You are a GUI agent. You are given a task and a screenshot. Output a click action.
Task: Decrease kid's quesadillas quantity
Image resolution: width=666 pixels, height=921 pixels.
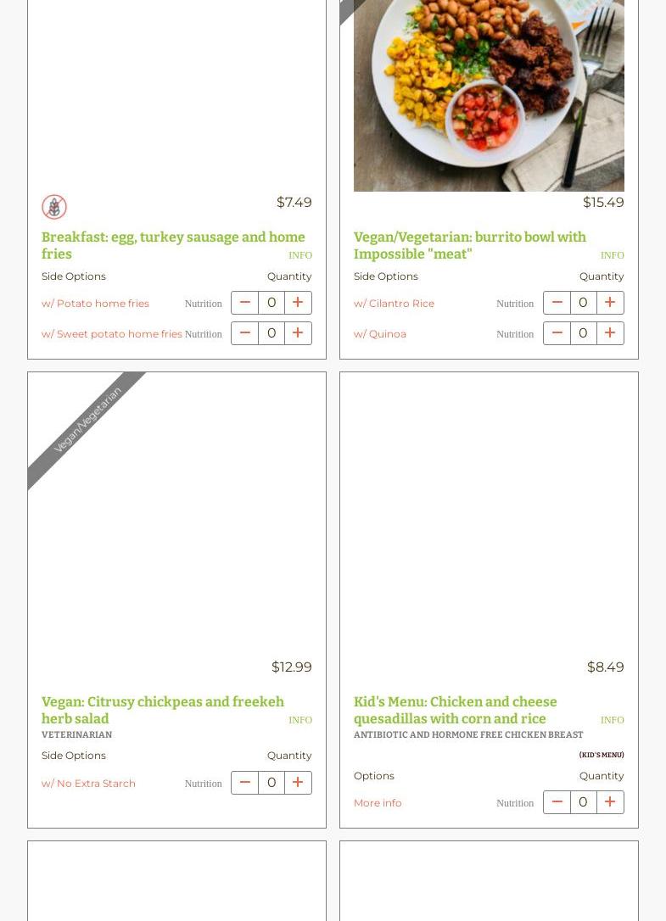coord(557,802)
